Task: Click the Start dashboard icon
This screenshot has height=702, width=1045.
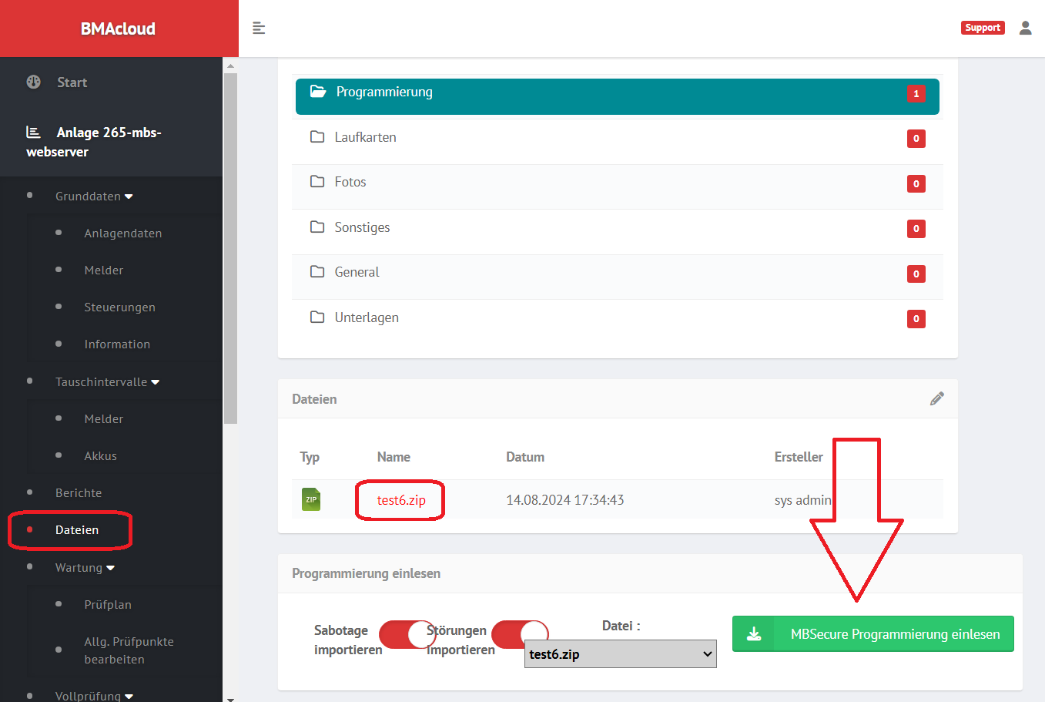Action: [34, 82]
